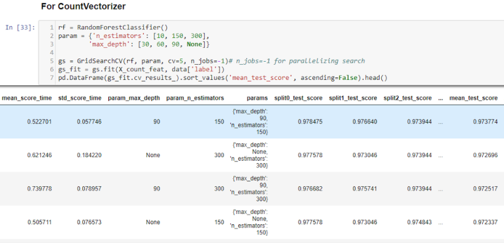Click the split1_test_score column header

(353, 98)
